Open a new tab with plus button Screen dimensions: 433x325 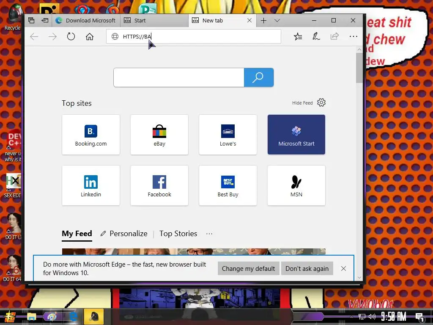(x=263, y=20)
